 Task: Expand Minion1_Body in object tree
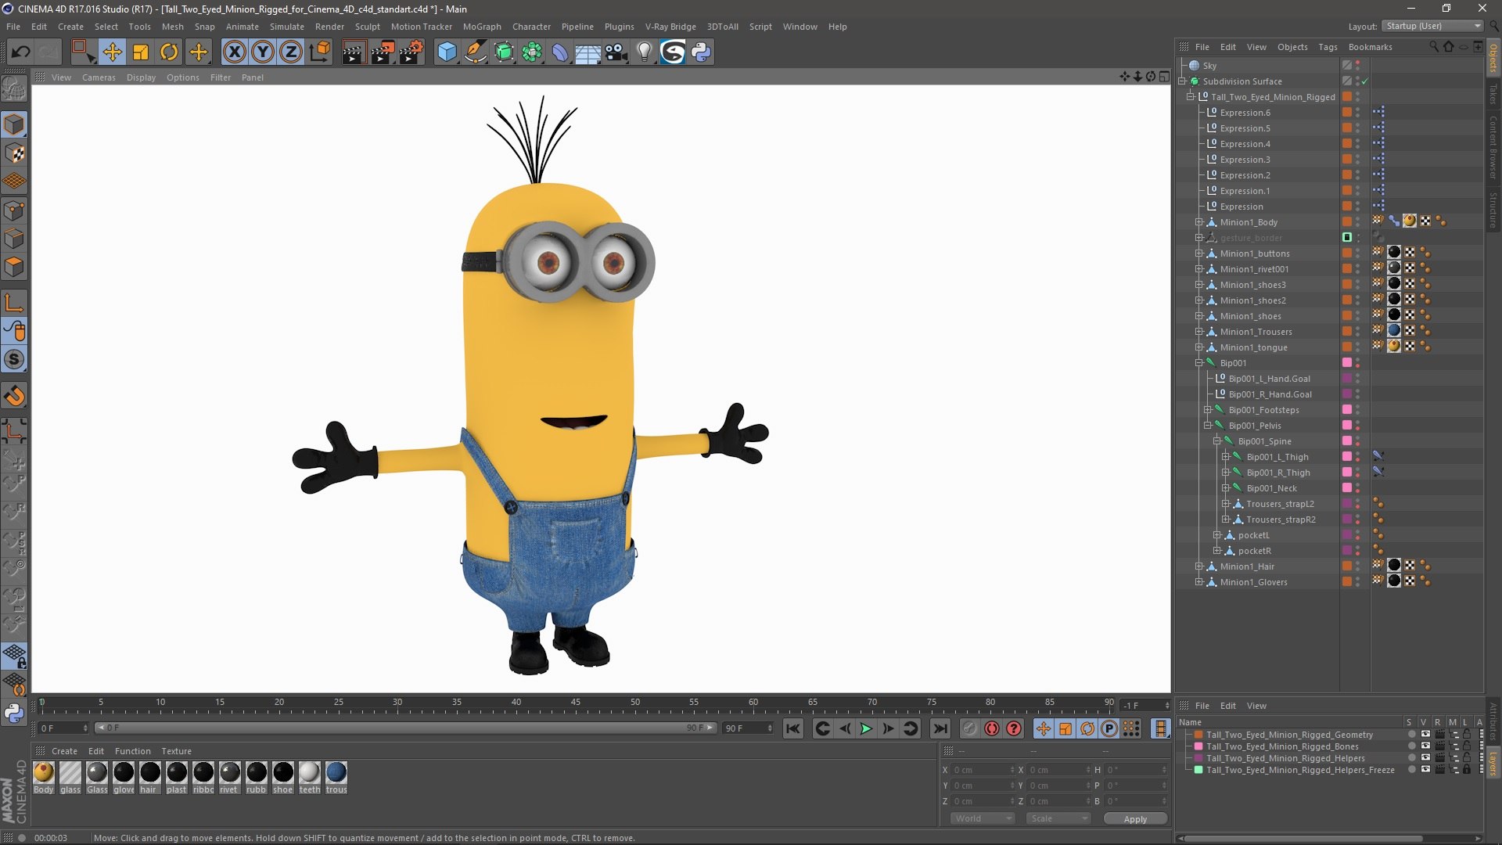point(1198,222)
